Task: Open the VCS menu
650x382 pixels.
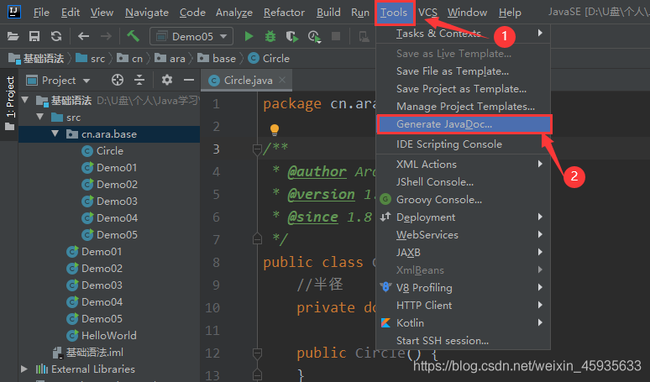Action: tap(427, 13)
